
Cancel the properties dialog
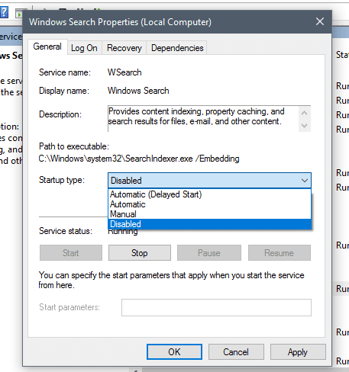coord(236,352)
